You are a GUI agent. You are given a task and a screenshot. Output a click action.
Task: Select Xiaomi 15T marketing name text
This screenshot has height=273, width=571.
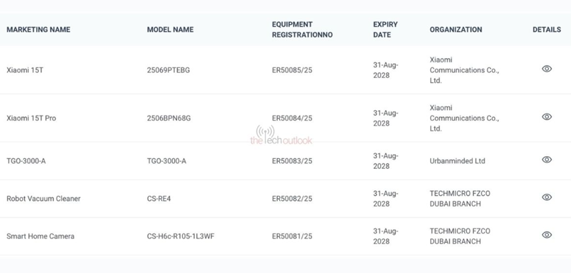(x=25, y=70)
